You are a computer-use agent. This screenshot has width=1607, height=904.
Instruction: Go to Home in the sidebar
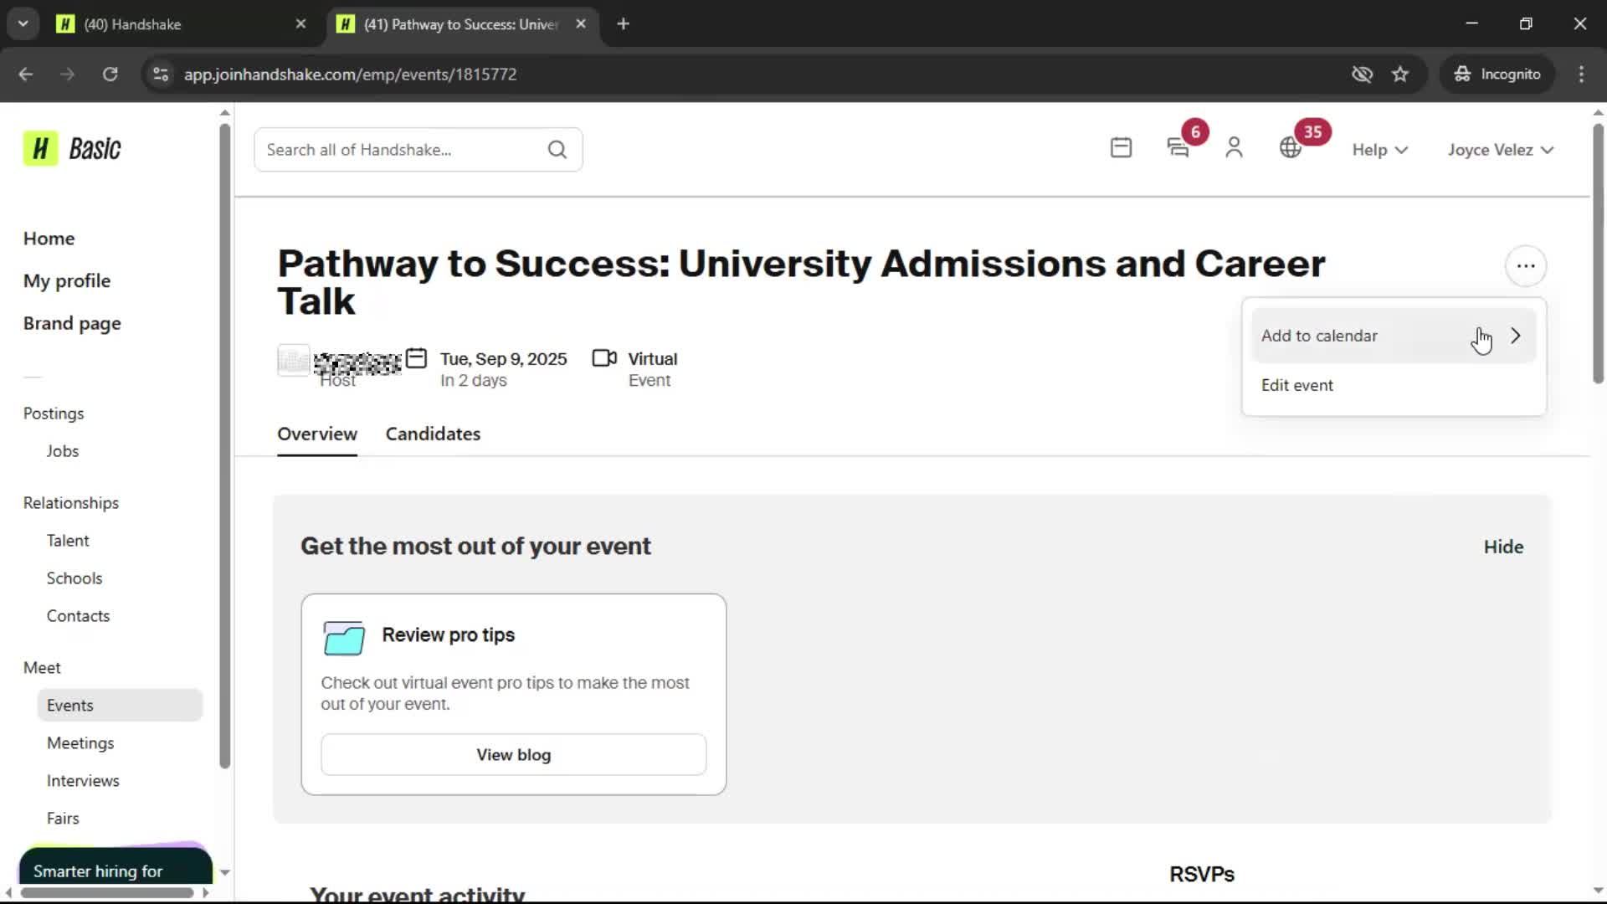point(49,239)
